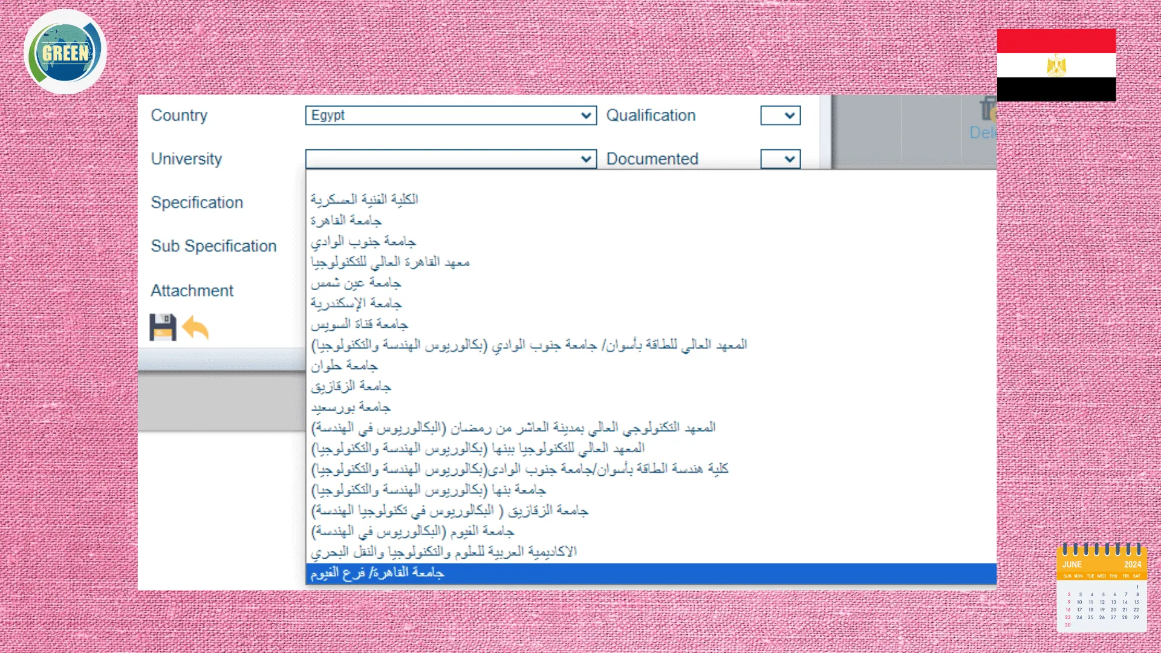
Task: Expand the Documented dropdown
Action: point(780,159)
